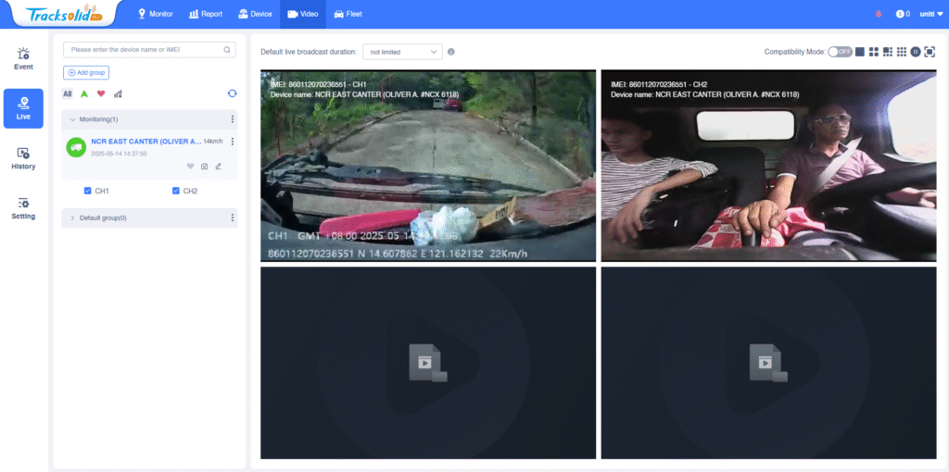
Task: Enter fullscreen video mode
Action: pos(930,52)
